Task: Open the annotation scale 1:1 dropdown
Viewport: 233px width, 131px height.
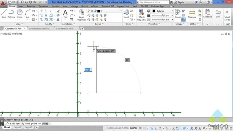Action: [x=205, y=128]
